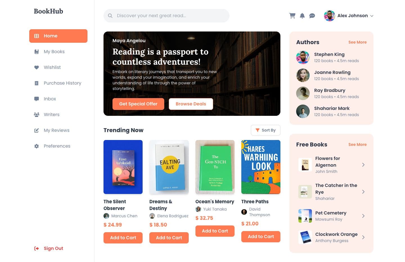Open the shopping cart icon
Viewport: 405px width, 262px height.
coord(292,16)
